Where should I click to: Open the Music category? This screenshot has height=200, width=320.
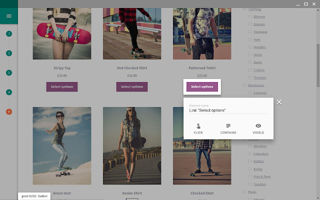252,192
